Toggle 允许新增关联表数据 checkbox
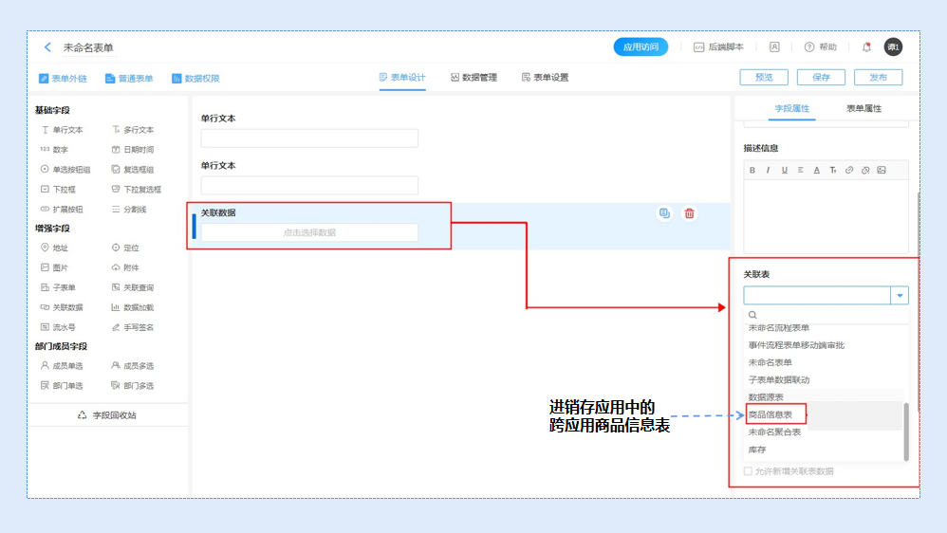 point(749,471)
